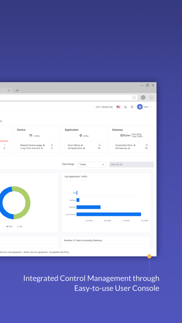Click the globe user avatar icon
This screenshot has height=323, width=182.
140,107
